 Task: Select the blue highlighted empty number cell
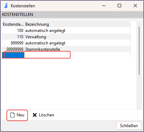[13, 55]
